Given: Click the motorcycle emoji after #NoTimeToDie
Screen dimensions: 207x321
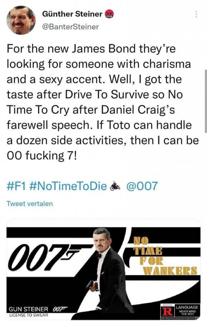Looking at the screenshot, I should (115, 186).
